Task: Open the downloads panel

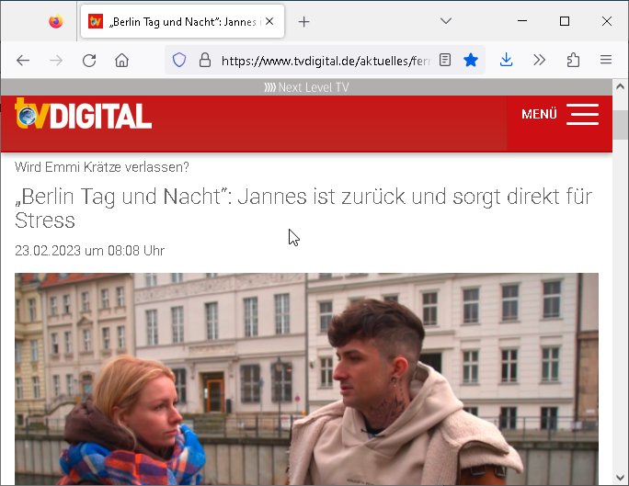Action: 506,61
